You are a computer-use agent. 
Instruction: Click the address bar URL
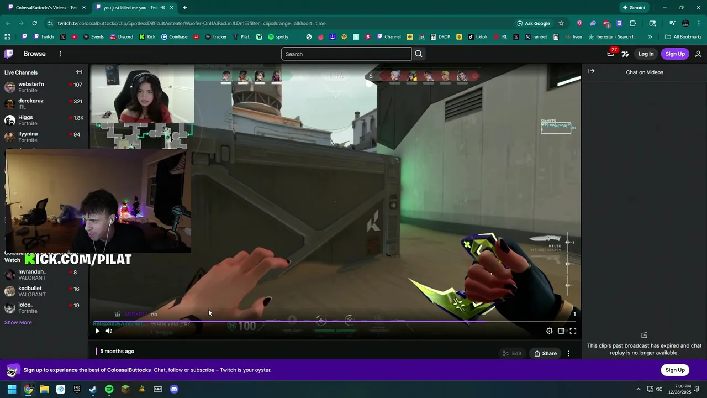[192, 23]
